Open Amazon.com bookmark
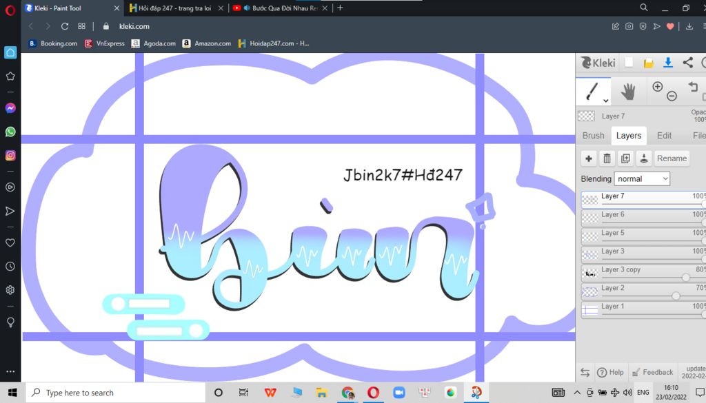 [207, 43]
